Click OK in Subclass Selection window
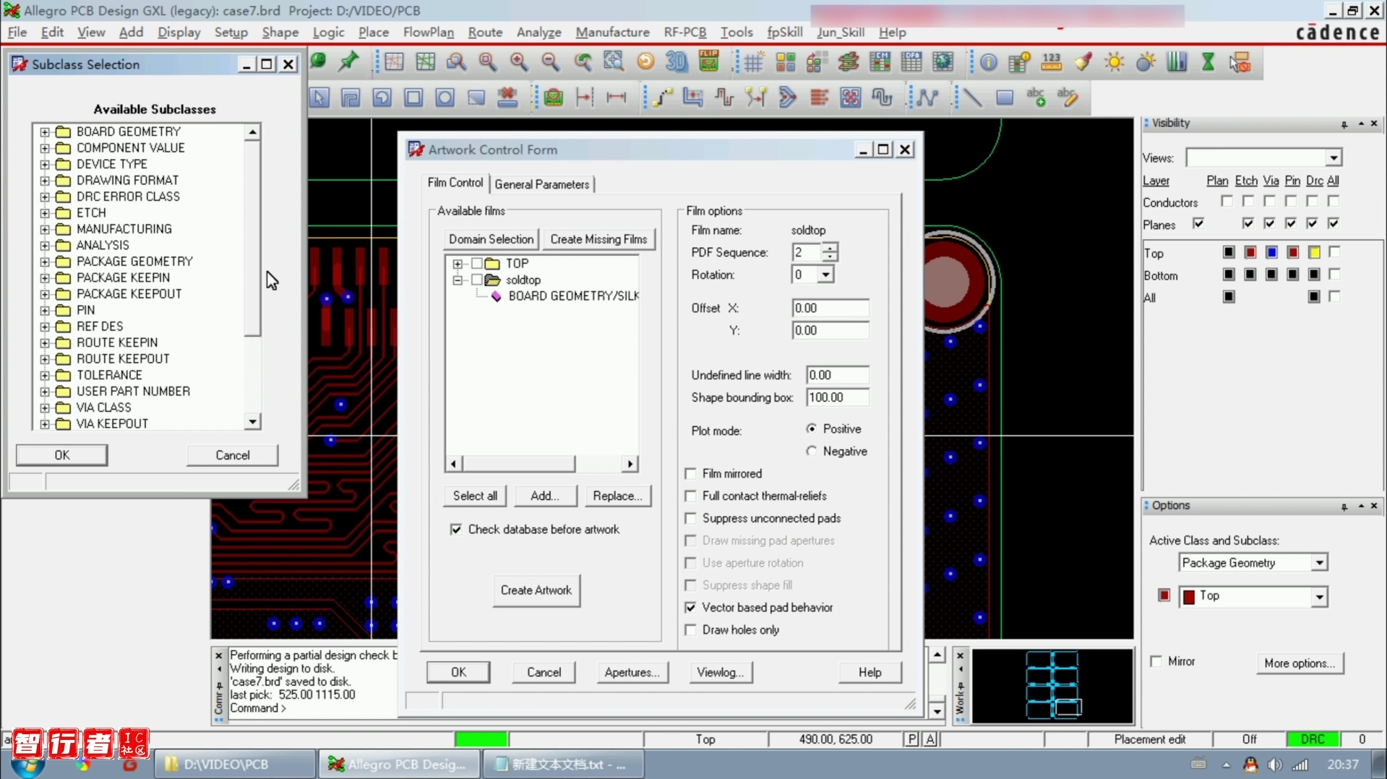Image resolution: width=1387 pixels, height=779 pixels. pyautogui.click(x=61, y=455)
